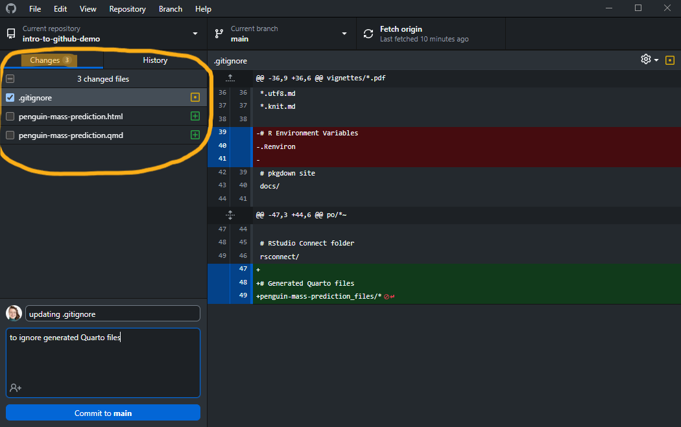The width and height of the screenshot is (681, 427).
Task: Click Commit to main button
Action: (x=103, y=413)
